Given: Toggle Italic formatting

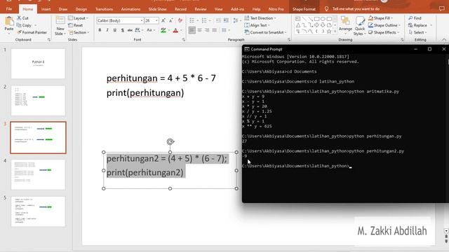Looking at the screenshot, I should click(x=107, y=30).
